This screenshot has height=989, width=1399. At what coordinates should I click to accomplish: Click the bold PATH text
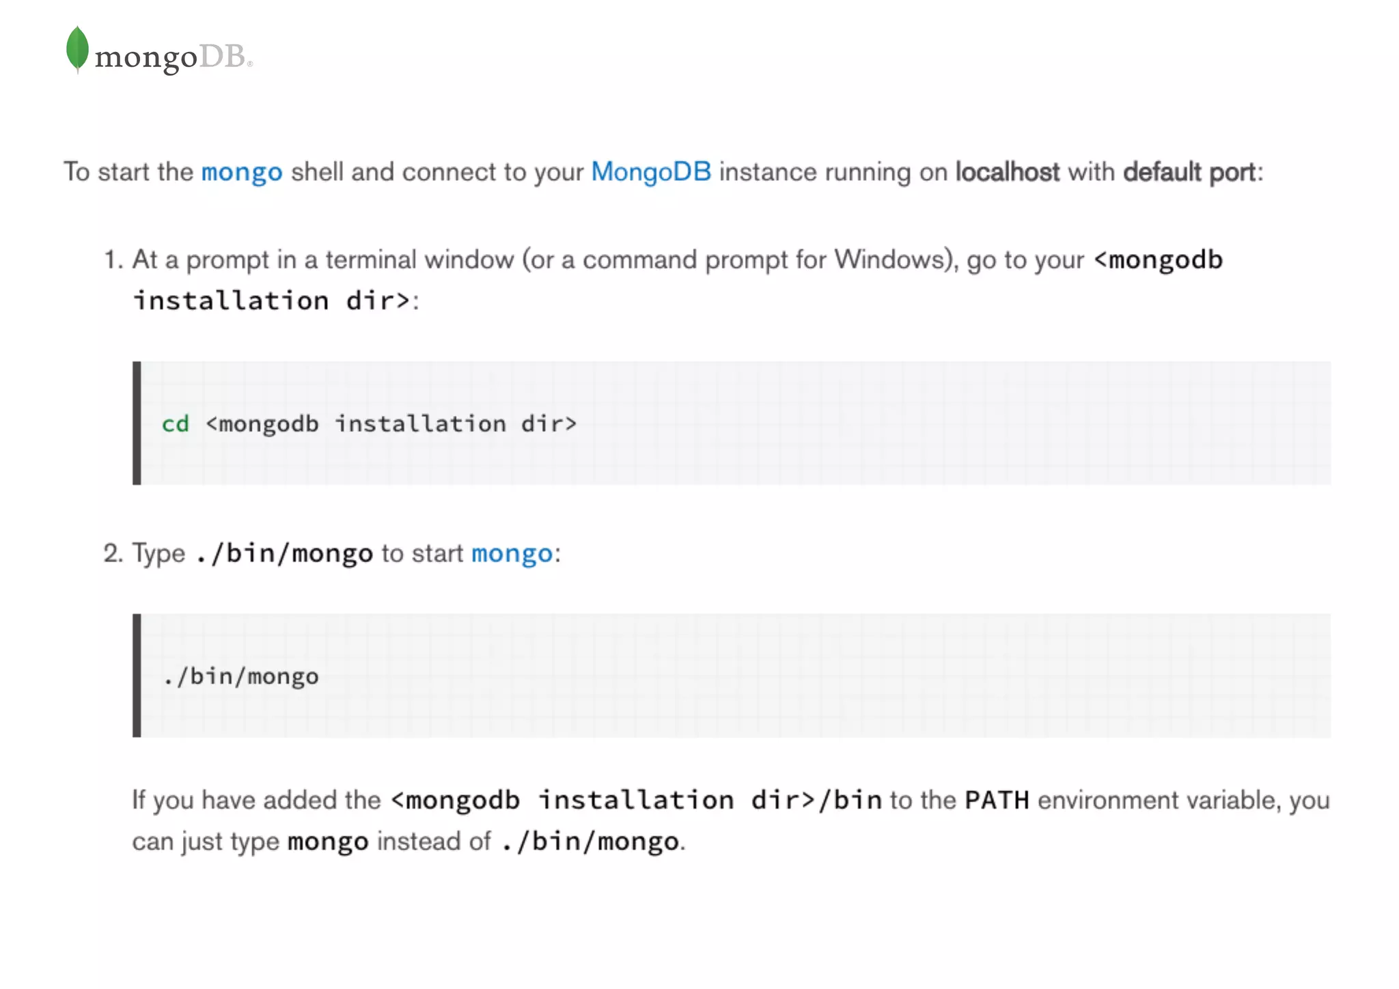[x=997, y=800]
